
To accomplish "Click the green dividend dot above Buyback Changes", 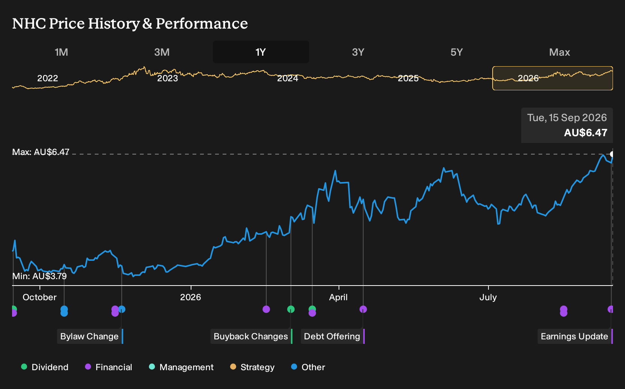I will pos(291,309).
